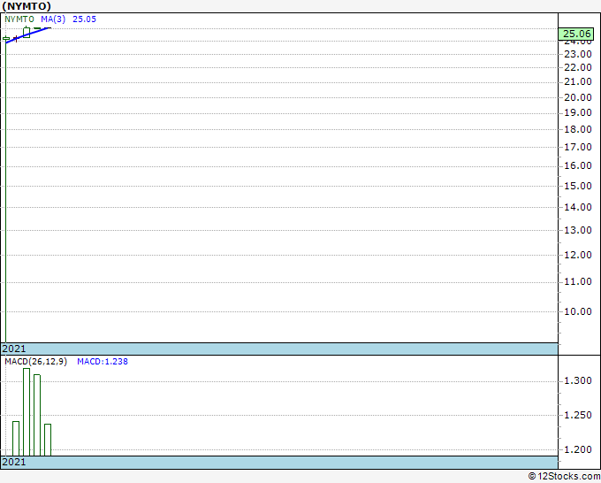Click the 16.00 price axis label

[x=578, y=165]
